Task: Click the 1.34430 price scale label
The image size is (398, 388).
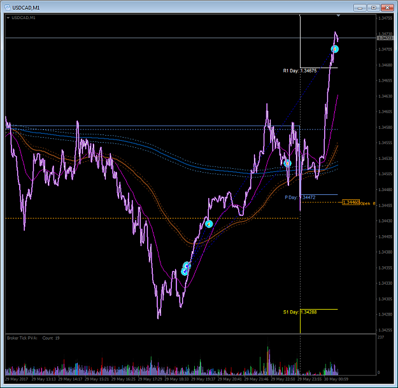Action: point(385,221)
